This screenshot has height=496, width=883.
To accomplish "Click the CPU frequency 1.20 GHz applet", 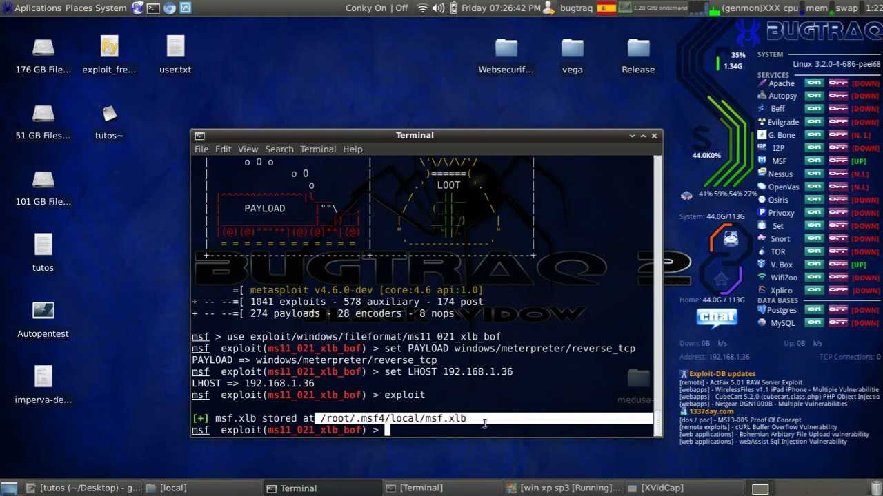I will [x=653, y=8].
